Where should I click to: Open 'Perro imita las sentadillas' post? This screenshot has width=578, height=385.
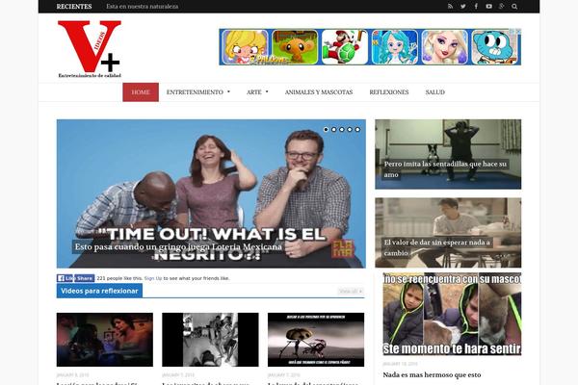[x=448, y=154]
